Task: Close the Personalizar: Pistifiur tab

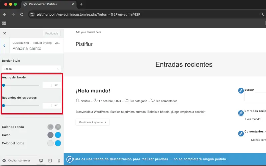Action: [72, 4]
